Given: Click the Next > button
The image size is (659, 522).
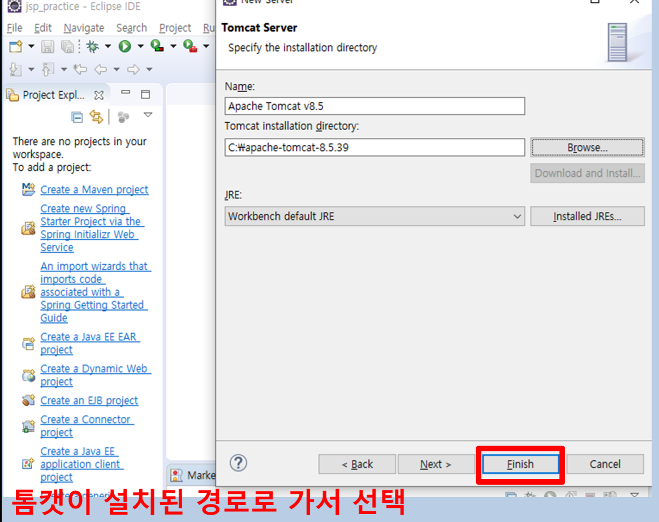Looking at the screenshot, I should 436,464.
